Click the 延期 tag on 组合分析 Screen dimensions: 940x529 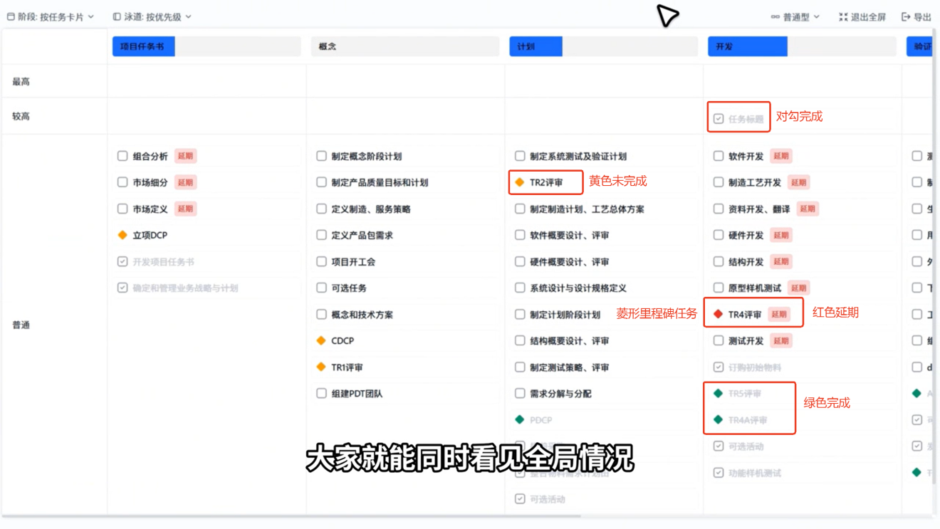tap(185, 156)
